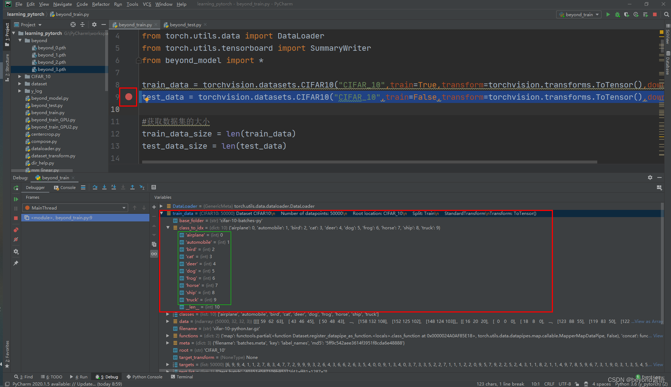Click View as Array link for data
Viewport: 671px width, 387px height.
click(648, 321)
